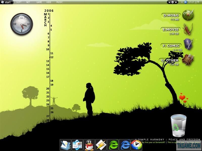Expand hidden system tray icons arrow

182,2
